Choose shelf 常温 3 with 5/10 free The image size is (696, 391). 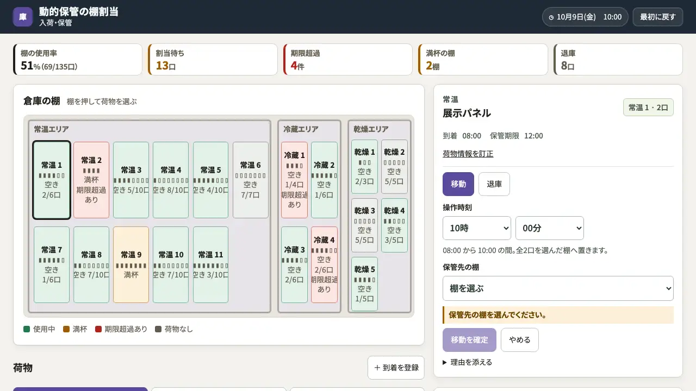coord(131,180)
